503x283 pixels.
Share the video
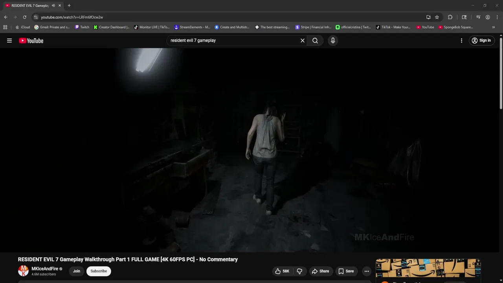tap(320, 271)
